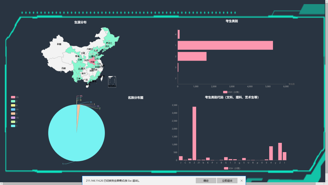
Task: Click the 南海诸岛 inset map thumbnail
Action: click(x=112, y=82)
